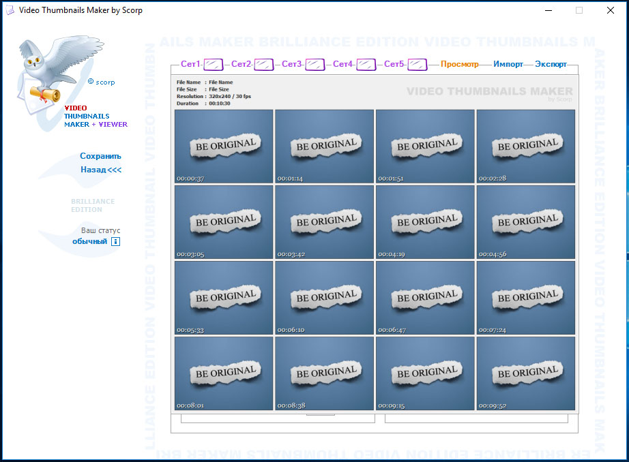Select the thumbnail at 00:01:14
The image size is (629, 462).
coord(325,147)
